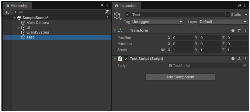Open the Tag dropdown Untagged

157,22
